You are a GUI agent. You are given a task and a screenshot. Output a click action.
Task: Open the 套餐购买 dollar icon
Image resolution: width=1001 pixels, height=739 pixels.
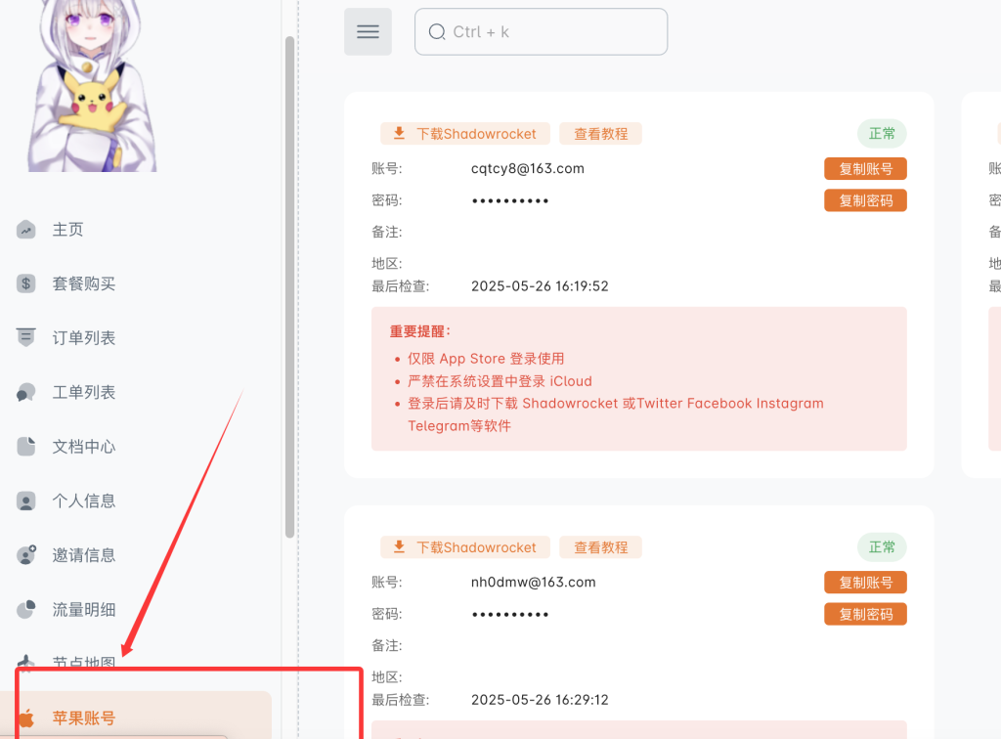point(26,283)
